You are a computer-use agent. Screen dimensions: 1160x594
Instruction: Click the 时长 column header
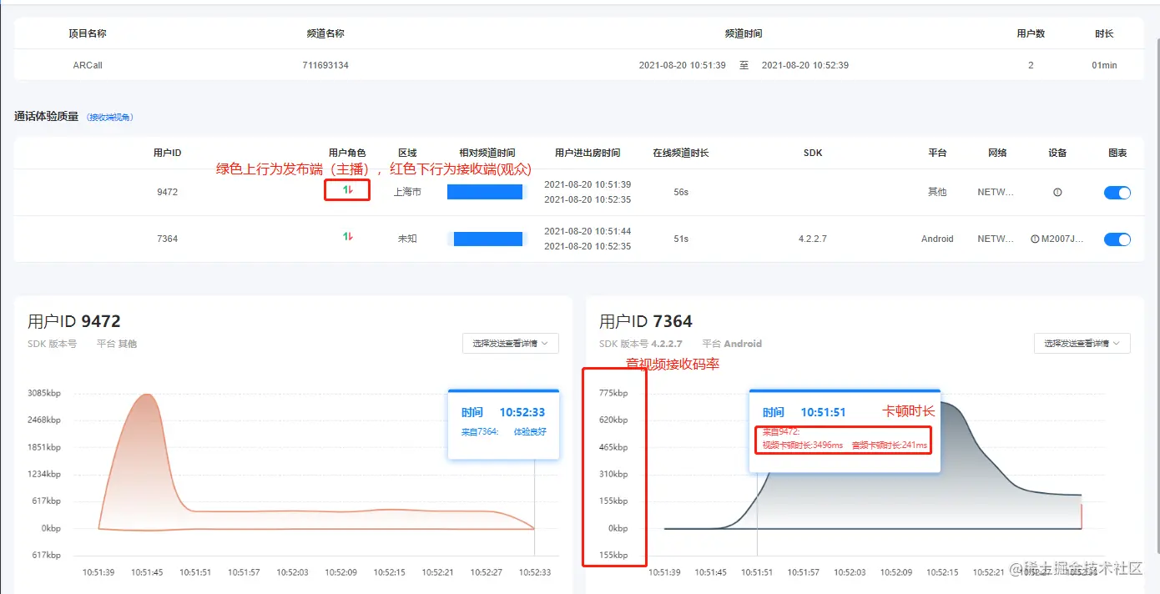point(1104,33)
